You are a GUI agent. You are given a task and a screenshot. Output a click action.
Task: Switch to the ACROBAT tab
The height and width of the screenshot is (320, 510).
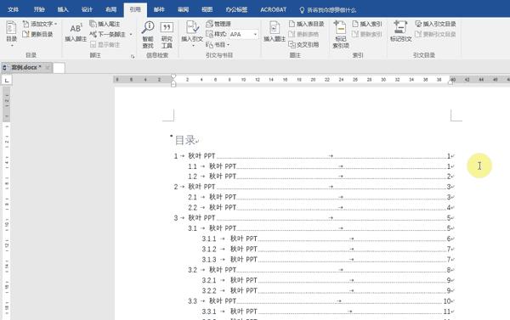click(x=273, y=9)
